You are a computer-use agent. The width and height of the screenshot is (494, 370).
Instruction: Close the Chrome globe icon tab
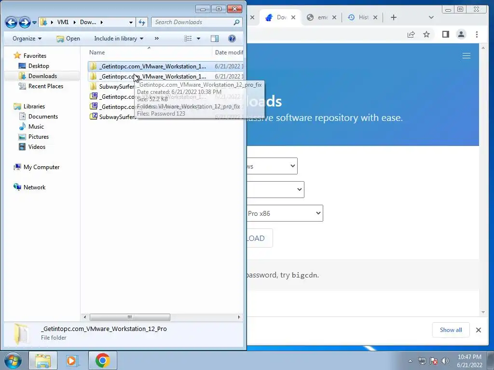(x=334, y=18)
